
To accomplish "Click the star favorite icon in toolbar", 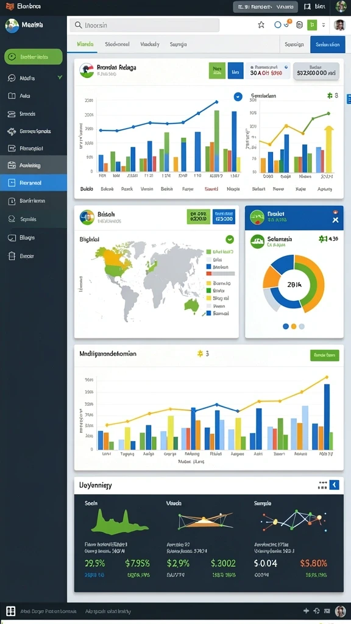I will [x=261, y=25].
